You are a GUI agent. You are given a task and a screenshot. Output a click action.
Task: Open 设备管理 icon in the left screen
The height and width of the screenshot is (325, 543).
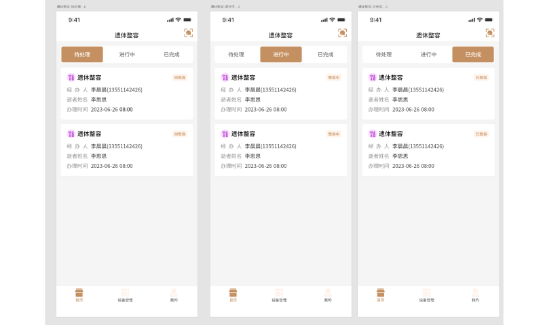125,295
